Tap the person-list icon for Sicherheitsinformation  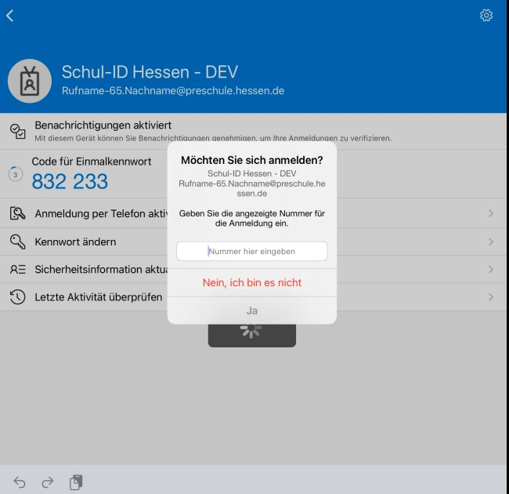(x=17, y=270)
